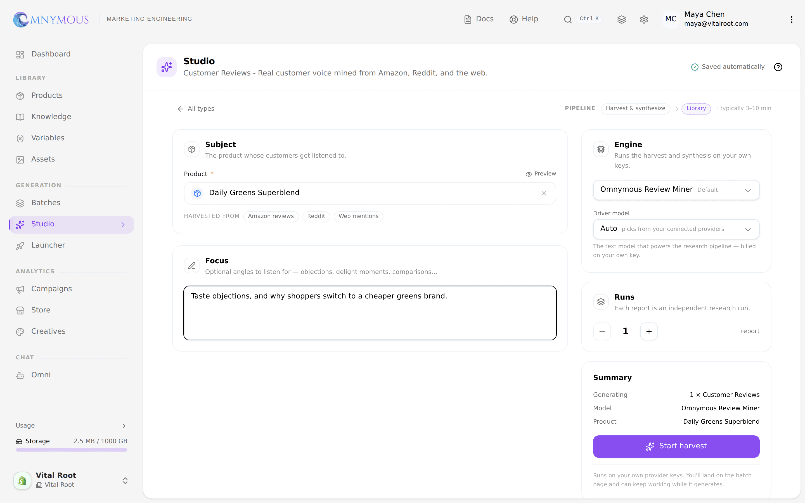
Task: Open Campaigns in the sidebar
Action: [x=72, y=289]
